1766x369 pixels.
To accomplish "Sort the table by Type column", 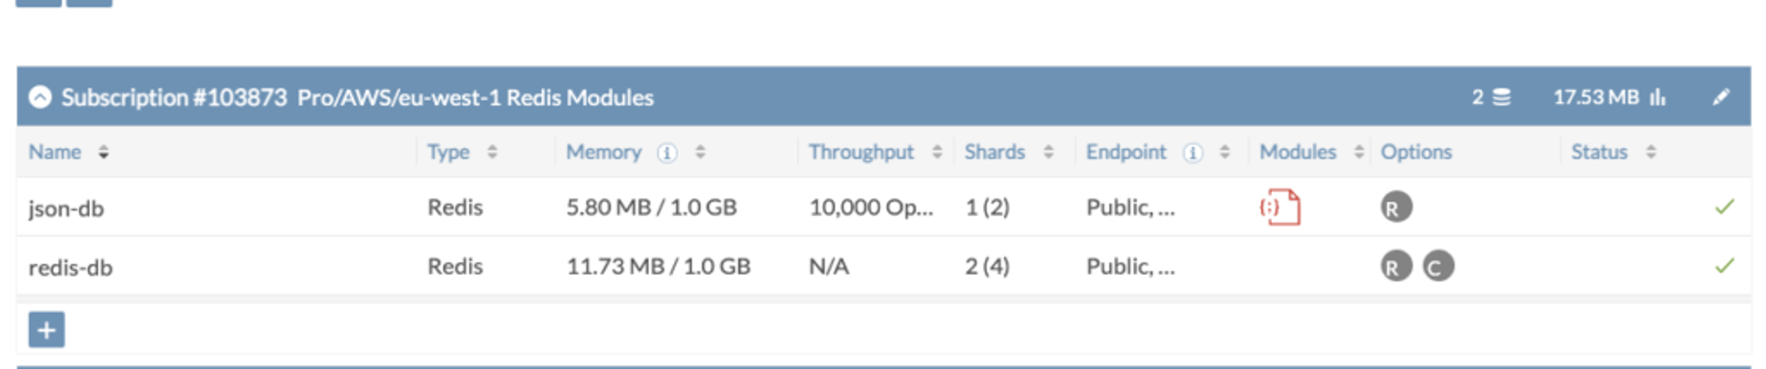I will tap(492, 152).
